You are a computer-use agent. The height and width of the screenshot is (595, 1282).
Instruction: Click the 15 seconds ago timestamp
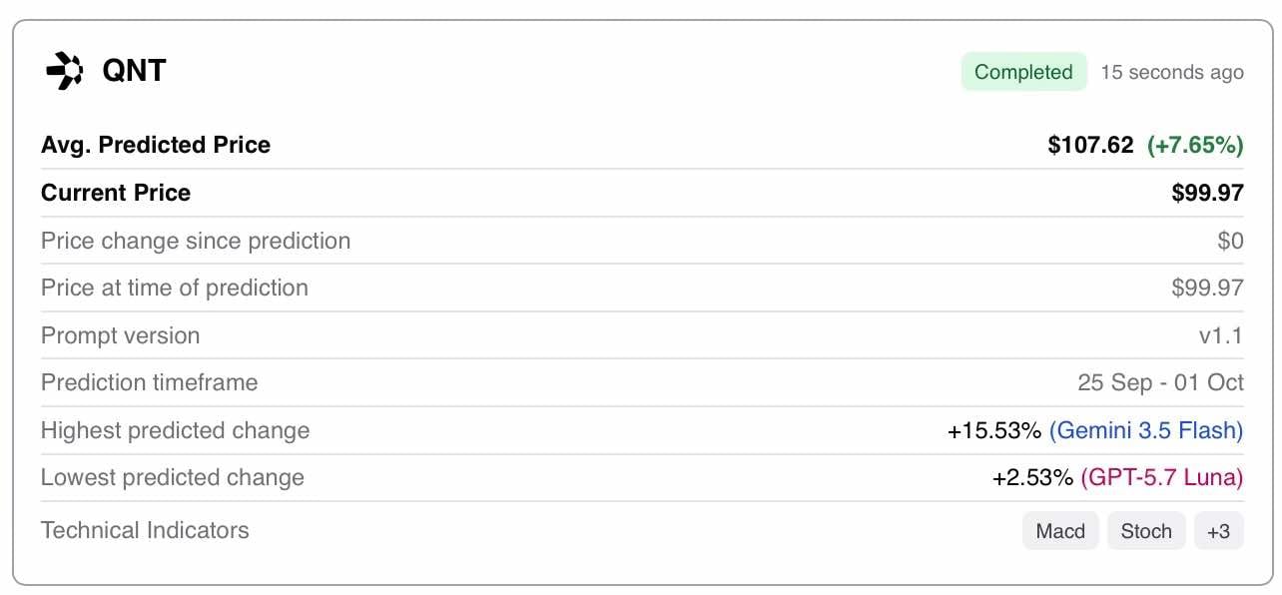1172,72
